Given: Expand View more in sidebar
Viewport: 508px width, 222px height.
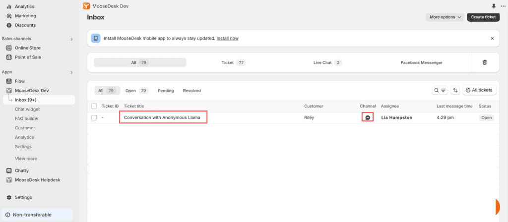Looking at the screenshot, I should 26,159.
